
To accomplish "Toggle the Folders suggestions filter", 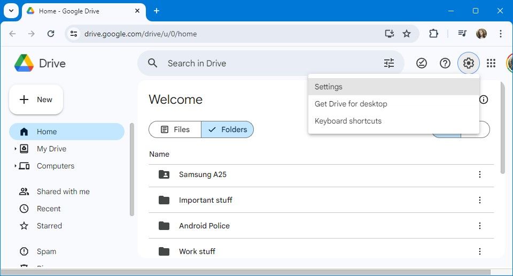I will point(228,129).
